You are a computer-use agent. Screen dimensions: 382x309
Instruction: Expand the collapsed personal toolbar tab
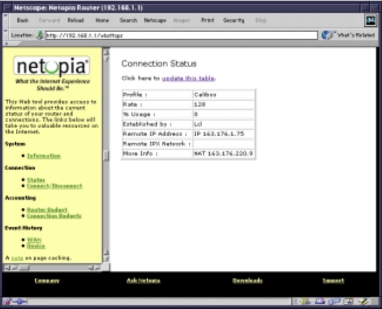coord(12,44)
